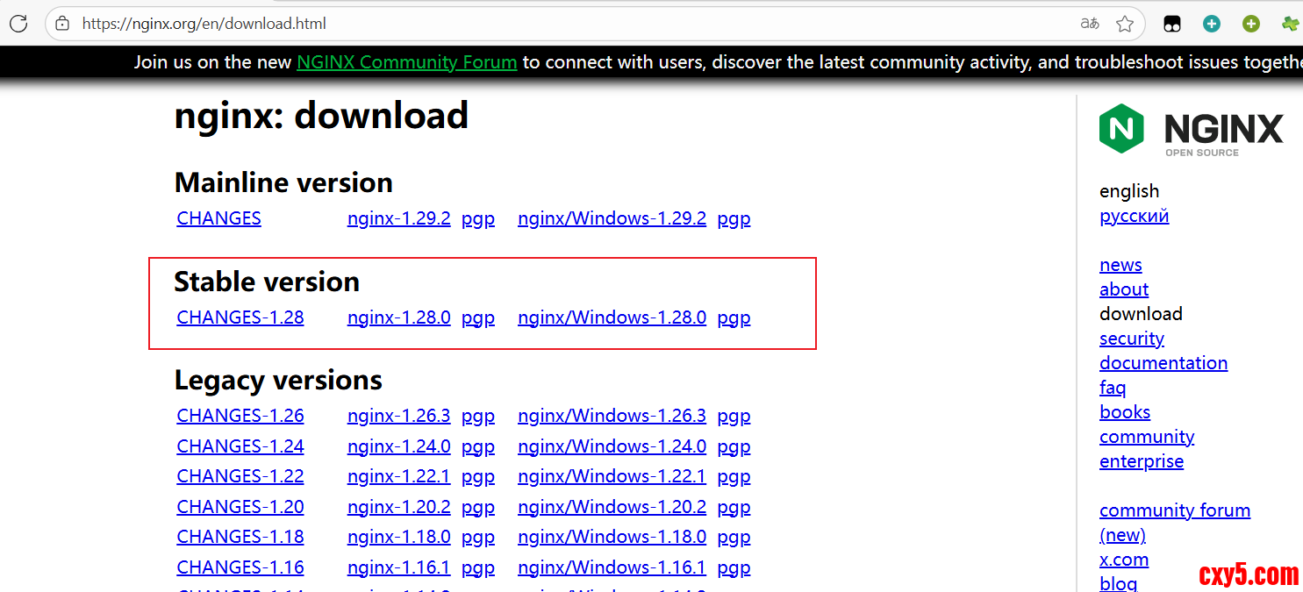The image size is (1303, 592).
Task: Open the olive-green plus extension icon
Action: coord(1251,25)
